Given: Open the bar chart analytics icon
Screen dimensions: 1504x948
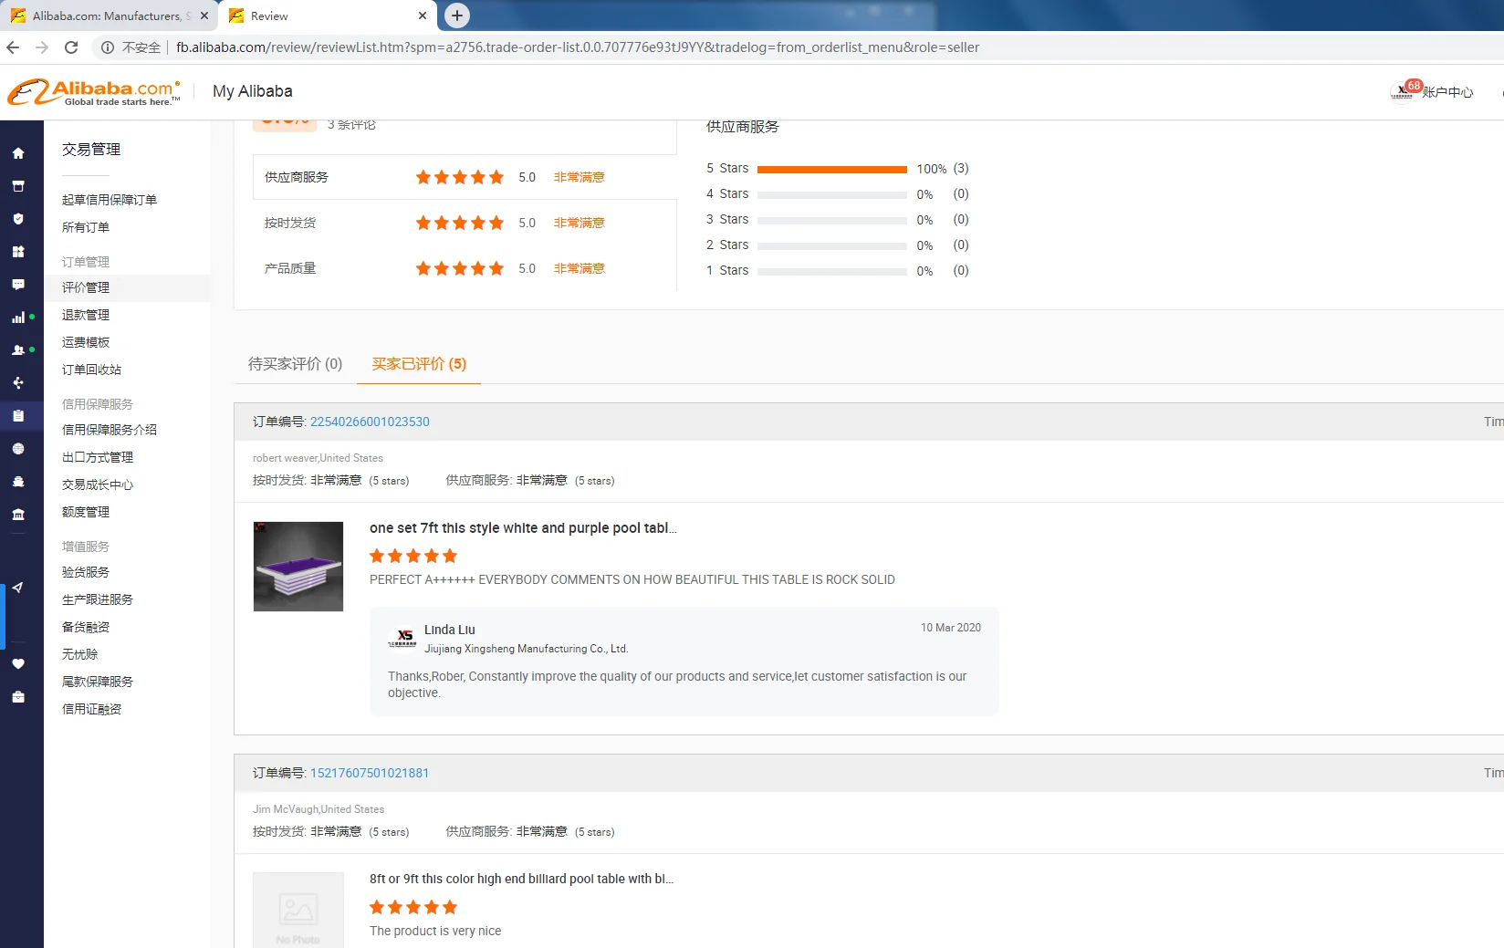Looking at the screenshot, I should (18, 318).
